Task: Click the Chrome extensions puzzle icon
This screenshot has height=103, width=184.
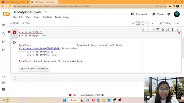Action: coord(170,6)
